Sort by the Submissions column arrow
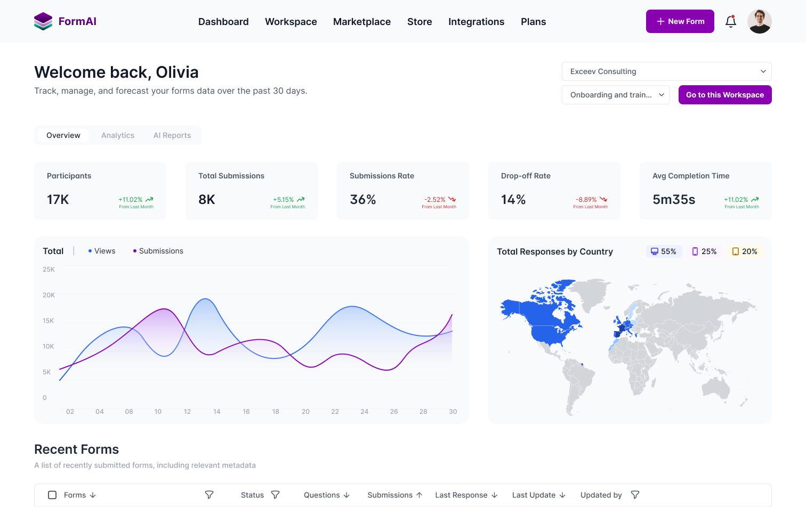 pos(418,495)
